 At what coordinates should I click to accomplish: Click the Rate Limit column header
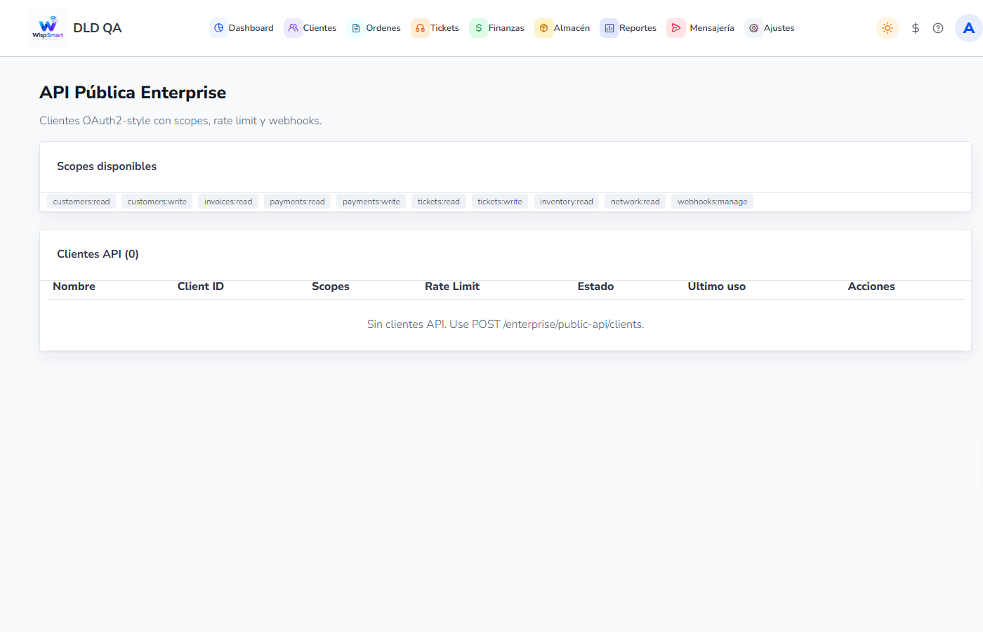pos(452,287)
